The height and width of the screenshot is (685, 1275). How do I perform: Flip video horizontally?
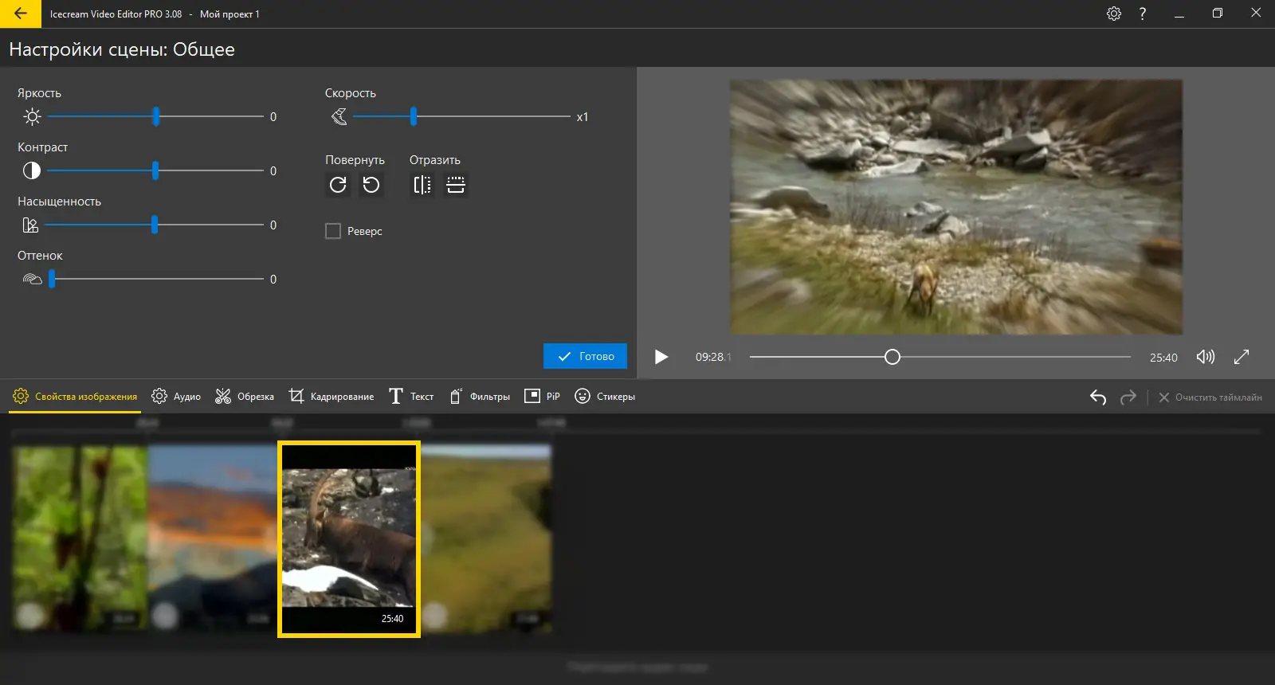click(x=422, y=185)
